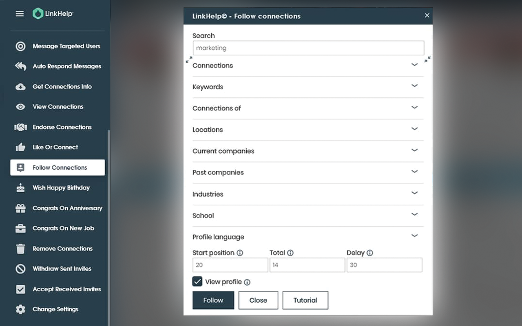The image size is (522, 326).
Task: Click the Remove Connections trash icon
Action: tap(20, 249)
